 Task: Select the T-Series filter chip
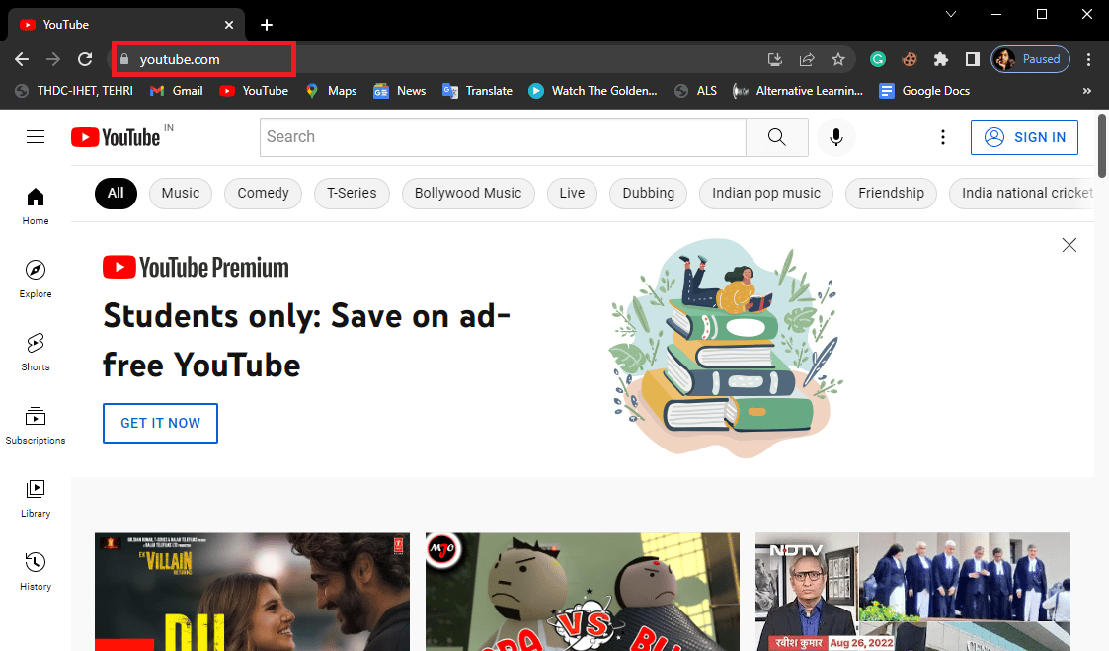pos(352,194)
